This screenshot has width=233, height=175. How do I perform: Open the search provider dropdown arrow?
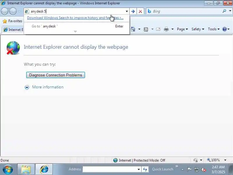pyautogui.click(x=230, y=11)
